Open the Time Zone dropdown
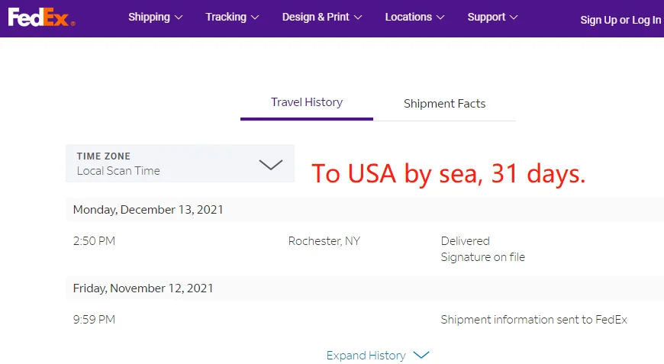Viewport: 664px width, 364px height. click(x=179, y=163)
